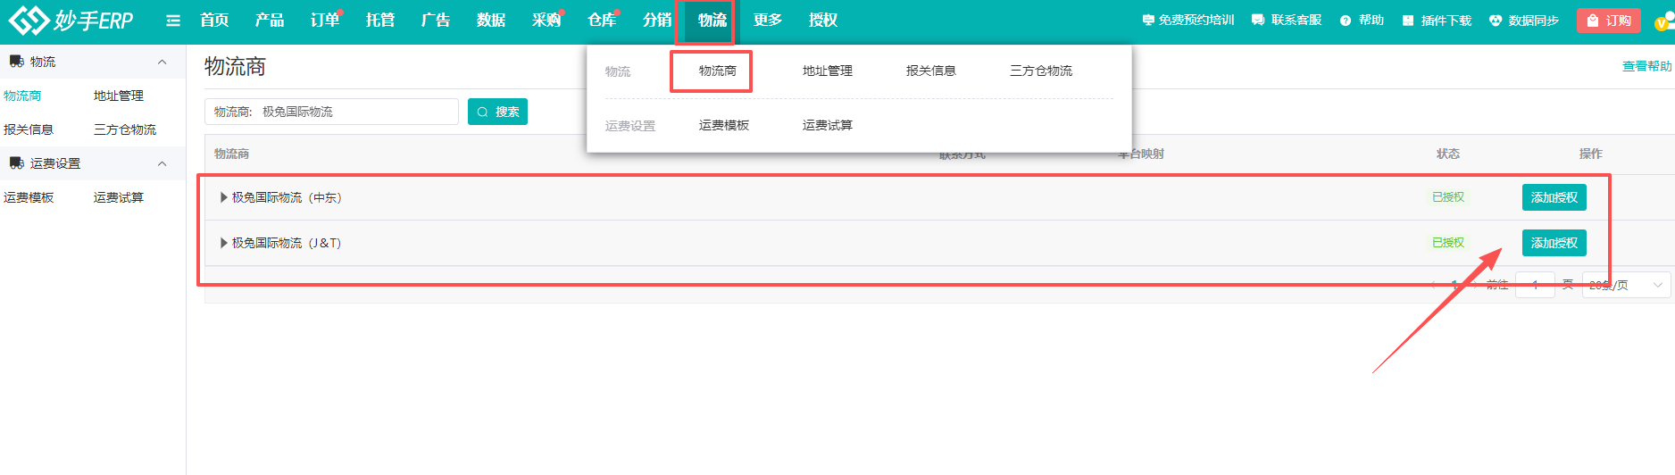Open 数据 in top navigation
This screenshot has width=1675, height=475.
491,21
